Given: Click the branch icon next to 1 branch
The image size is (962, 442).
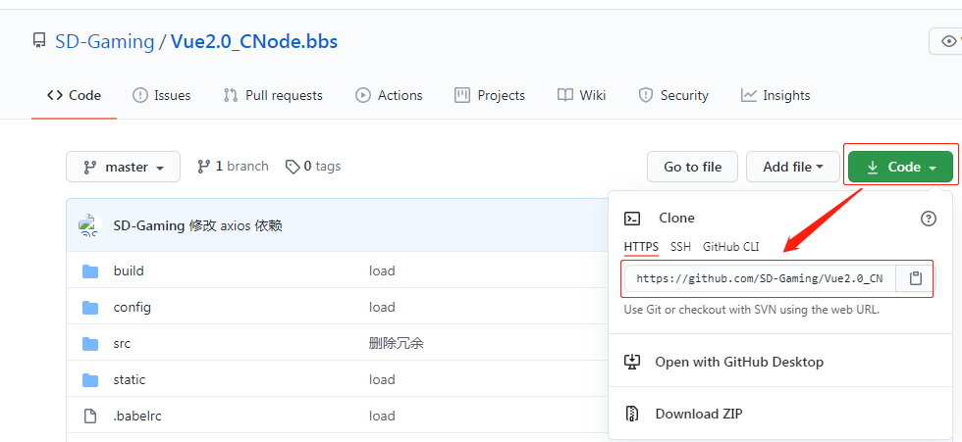Looking at the screenshot, I should (x=204, y=167).
